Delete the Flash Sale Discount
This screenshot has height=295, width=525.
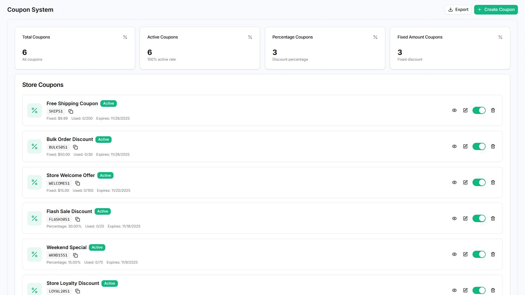pyautogui.click(x=493, y=219)
